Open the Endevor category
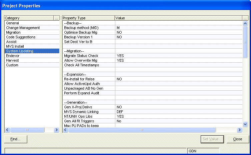 click(x=13, y=56)
